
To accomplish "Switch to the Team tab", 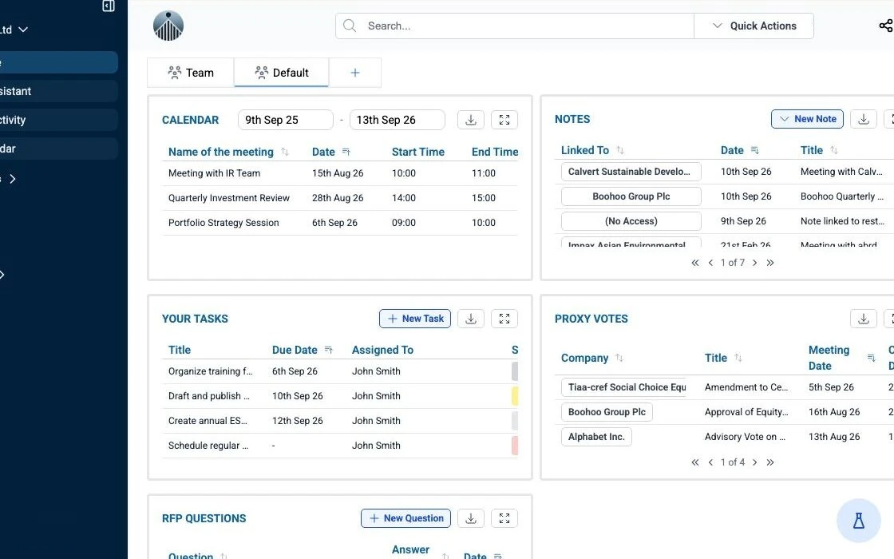I will 191,73.
